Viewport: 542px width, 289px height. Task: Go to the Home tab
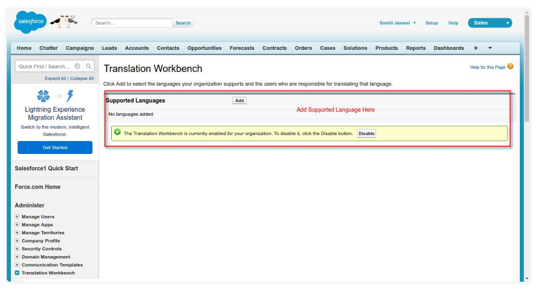click(24, 48)
